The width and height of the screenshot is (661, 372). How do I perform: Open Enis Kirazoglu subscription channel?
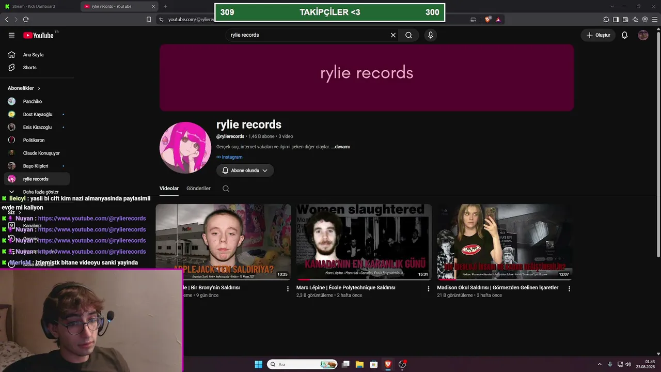(37, 127)
